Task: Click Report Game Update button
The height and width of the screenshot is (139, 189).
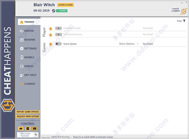Action: pyautogui.click(x=28, y=112)
